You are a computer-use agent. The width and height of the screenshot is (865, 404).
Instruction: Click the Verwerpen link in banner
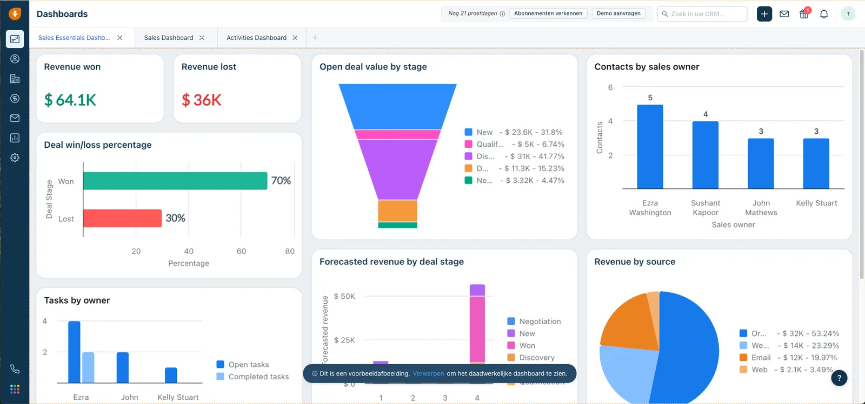(428, 373)
